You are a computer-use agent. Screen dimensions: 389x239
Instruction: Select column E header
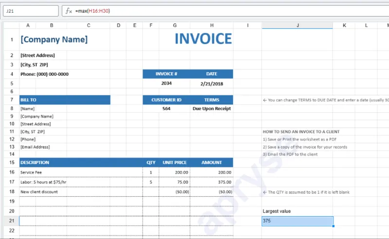point(135,25)
